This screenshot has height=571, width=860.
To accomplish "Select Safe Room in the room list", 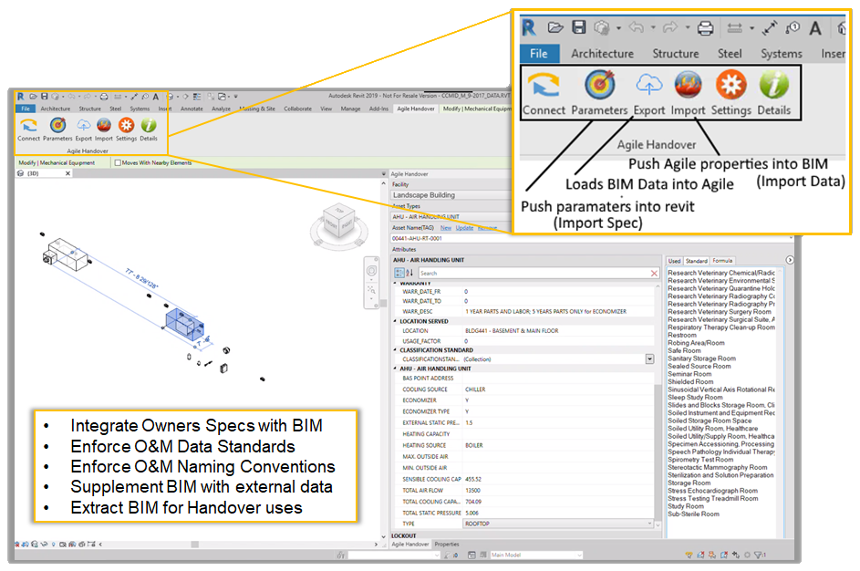I will click(x=684, y=350).
